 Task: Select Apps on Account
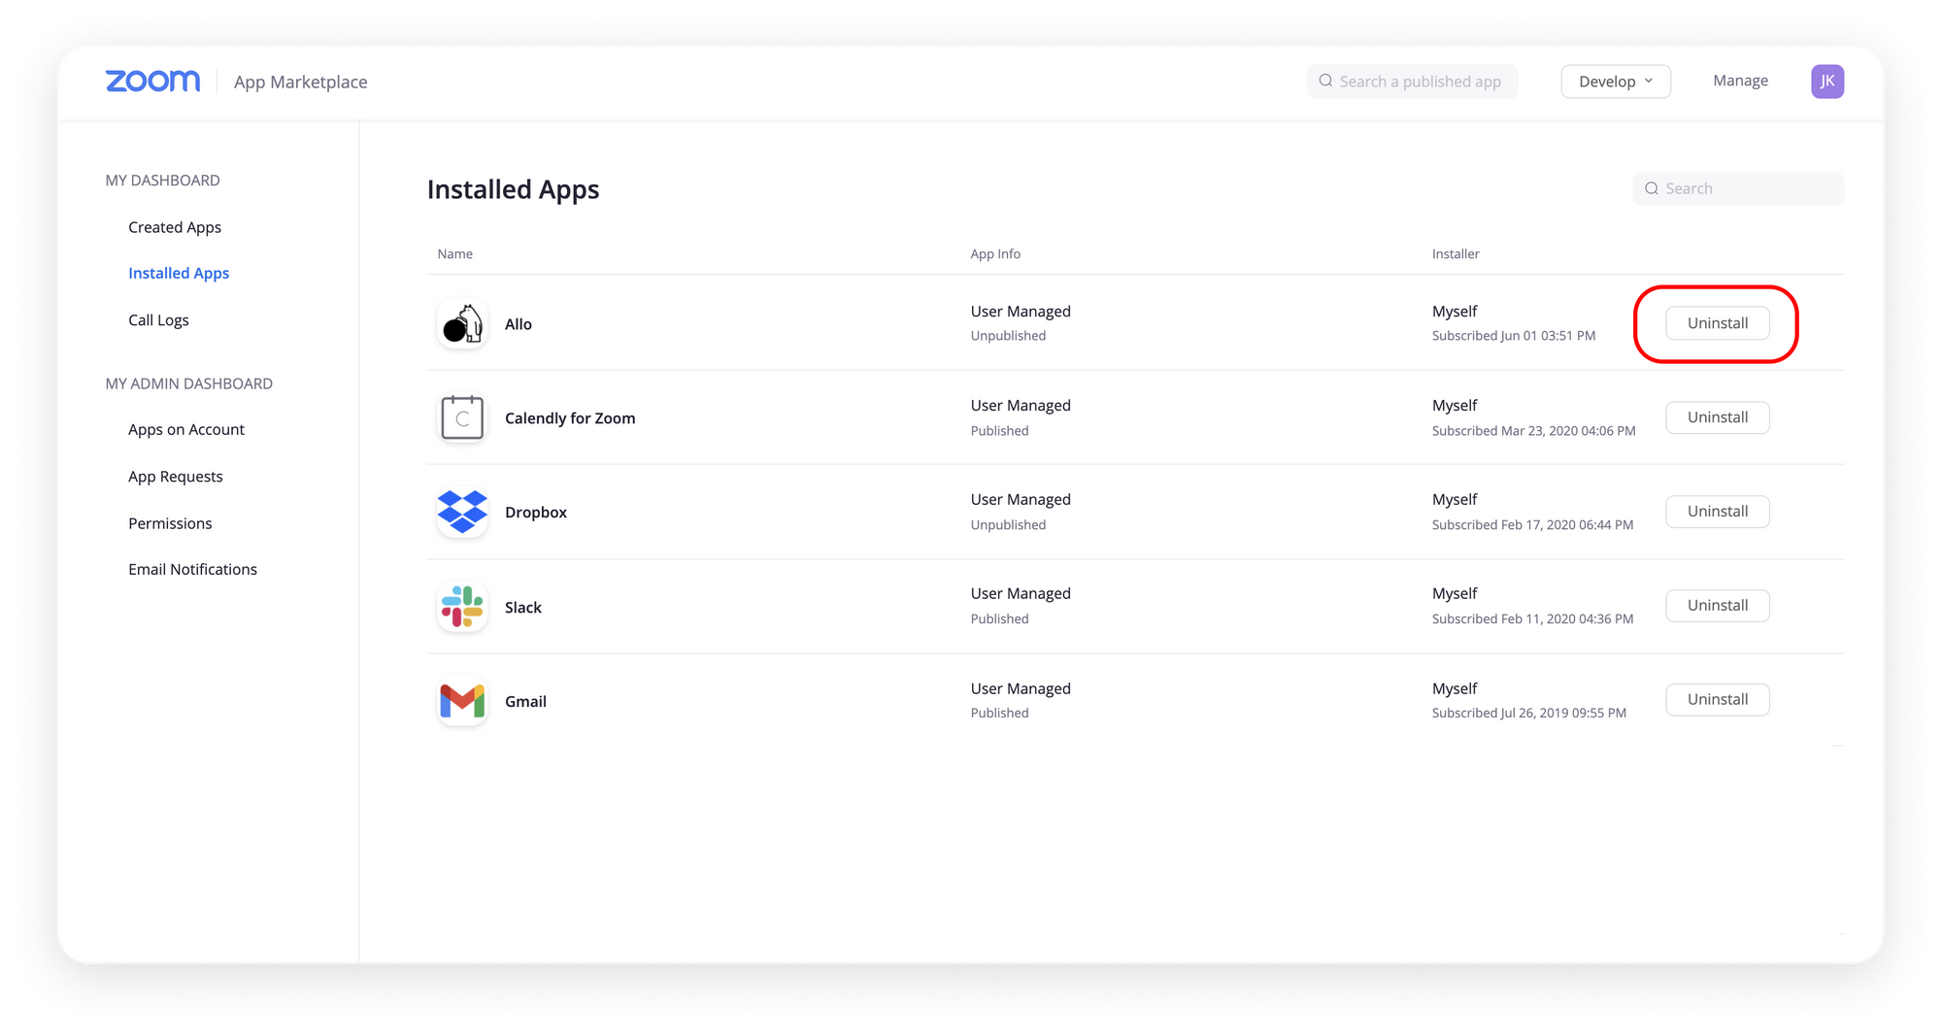186,429
